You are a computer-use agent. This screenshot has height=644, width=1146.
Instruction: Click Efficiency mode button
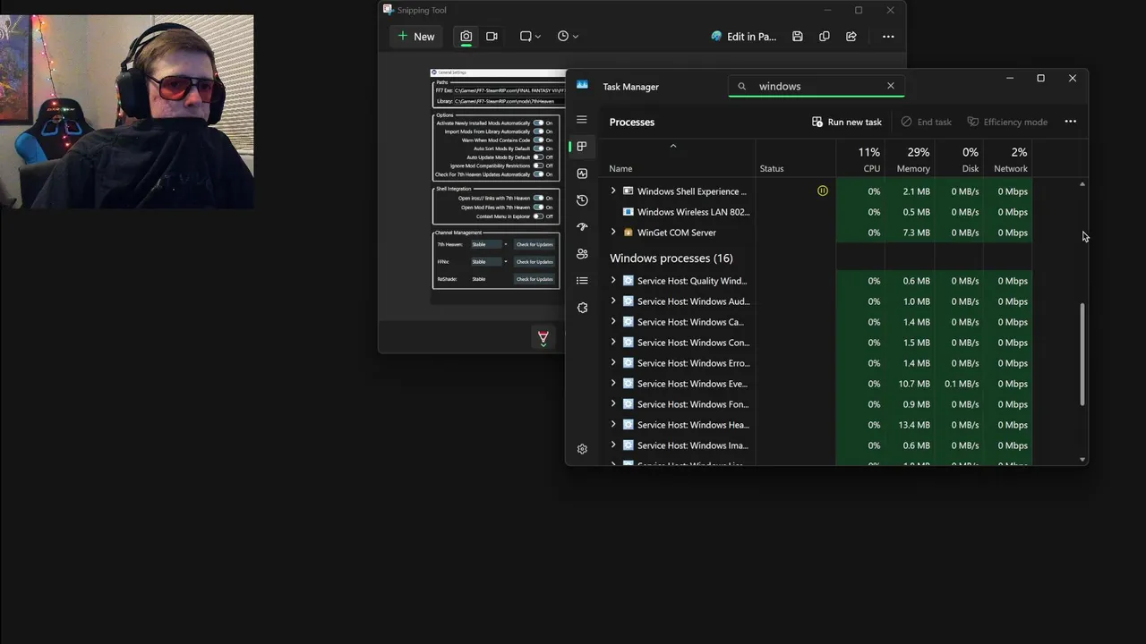(1007, 122)
